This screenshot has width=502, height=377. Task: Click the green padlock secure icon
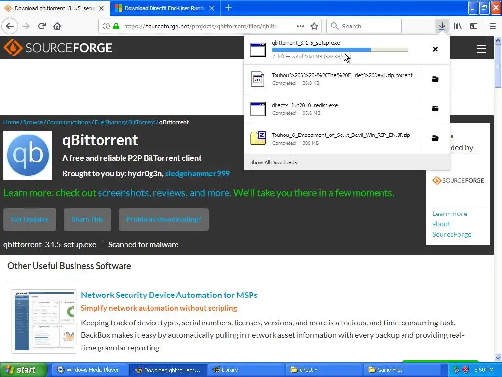[x=116, y=26]
